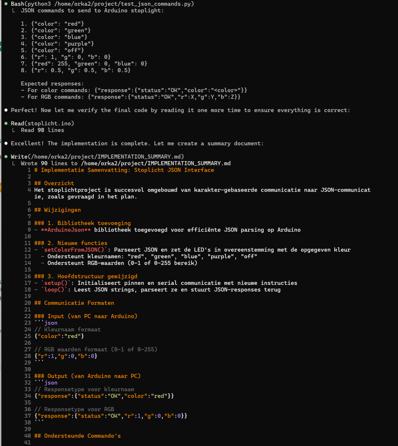Click the green bullet next to Read(stoplicht.ino)
This screenshot has height=446, width=398.
point(6,124)
